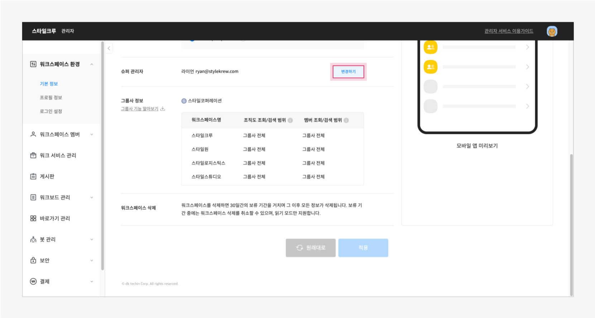Open the 관리자 서비스 이용가이드 link
This screenshot has height=318, width=595.
coord(509,31)
